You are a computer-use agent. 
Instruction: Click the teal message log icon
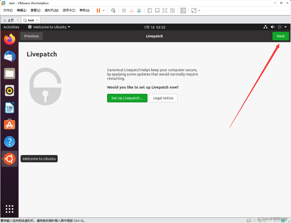[283, 220]
